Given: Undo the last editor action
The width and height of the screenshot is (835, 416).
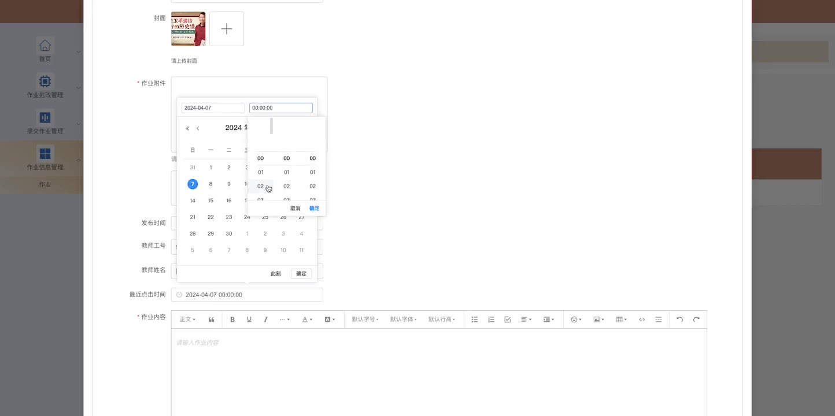Looking at the screenshot, I should [680, 320].
